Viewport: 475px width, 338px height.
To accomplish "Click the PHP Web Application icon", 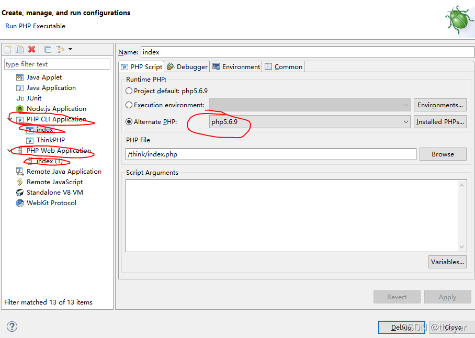I will coord(20,151).
